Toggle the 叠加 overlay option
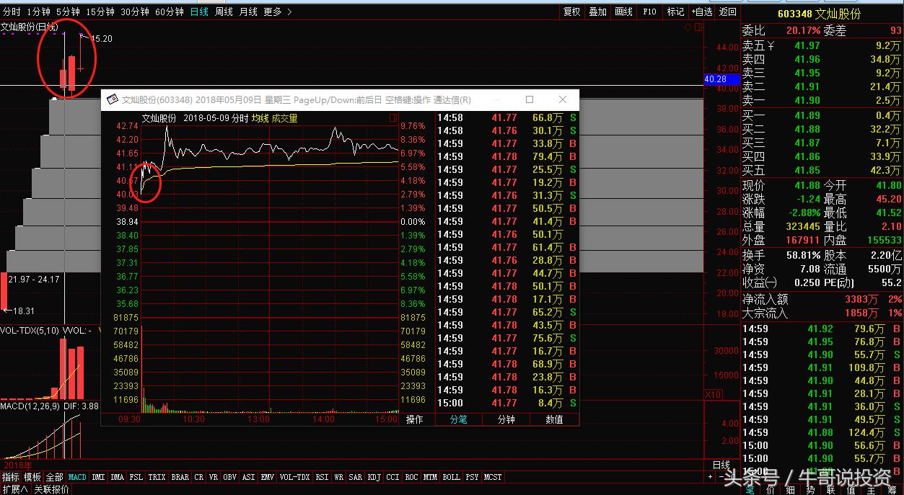The height and width of the screenshot is (495, 904). click(x=597, y=12)
